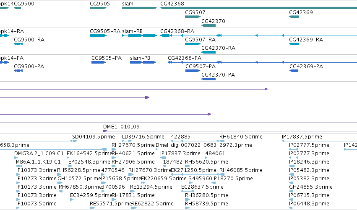Click the CG42368-RA transcript label
357x210 pixels.
177,31
